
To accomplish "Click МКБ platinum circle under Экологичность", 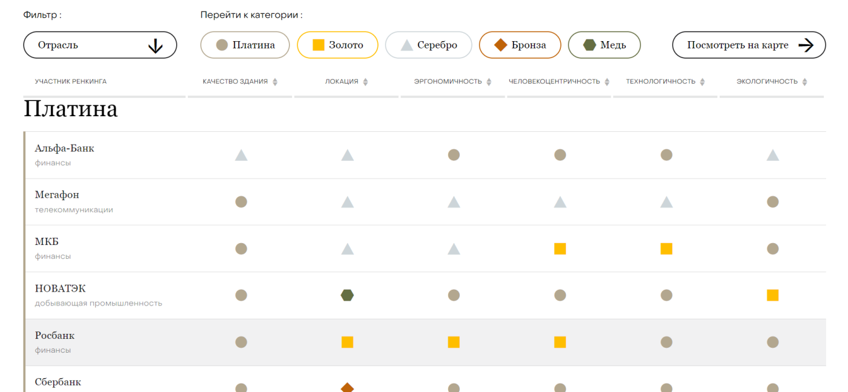I will (772, 249).
